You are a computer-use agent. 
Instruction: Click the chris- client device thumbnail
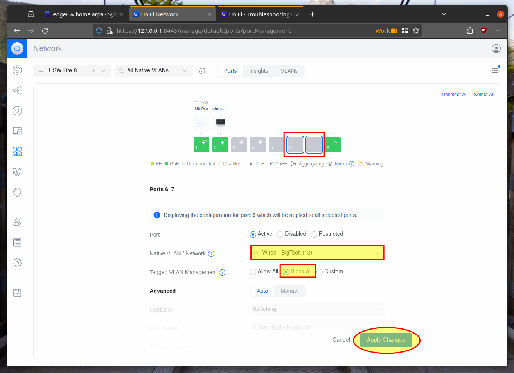pos(220,123)
